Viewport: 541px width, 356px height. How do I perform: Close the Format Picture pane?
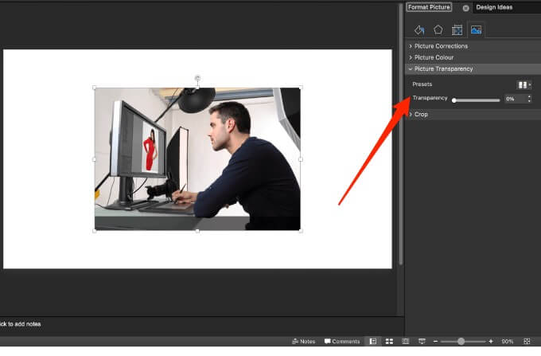pos(465,8)
